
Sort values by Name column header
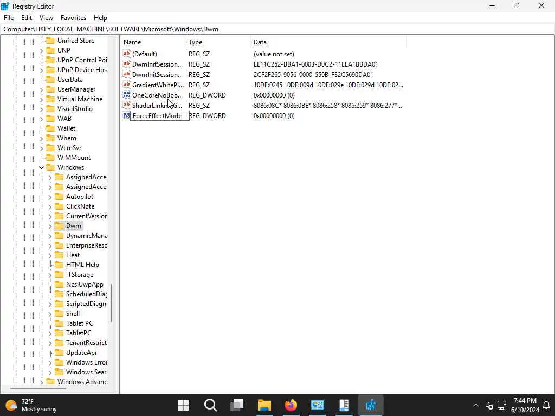pyautogui.click(x=153, y=42)
